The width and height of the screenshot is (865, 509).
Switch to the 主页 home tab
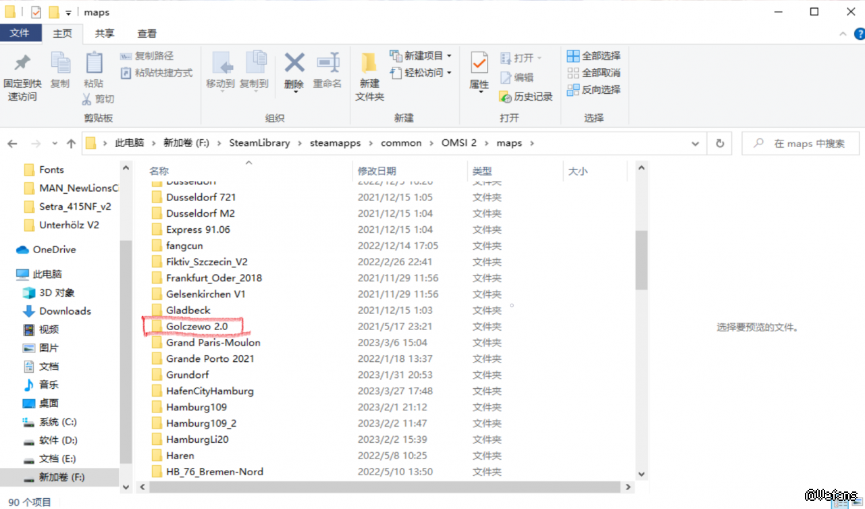pos(62,33)
